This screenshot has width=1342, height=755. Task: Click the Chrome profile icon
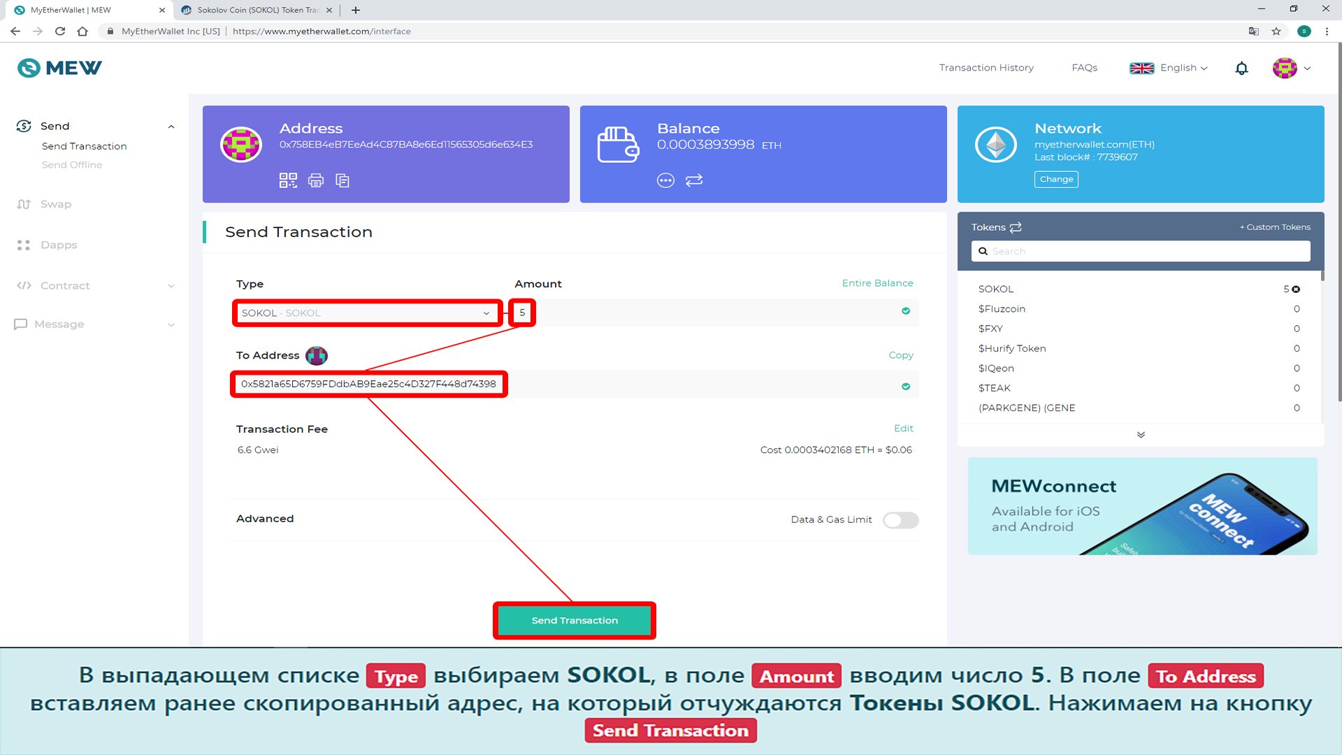pyautogui.click(x=1304, y=31)
